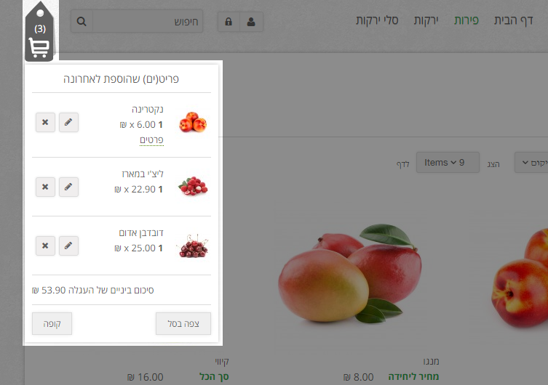The width and height of the screenshot is (548, 385).
Task: Select the סלי ירקות menu item
Action: point(377,20)
